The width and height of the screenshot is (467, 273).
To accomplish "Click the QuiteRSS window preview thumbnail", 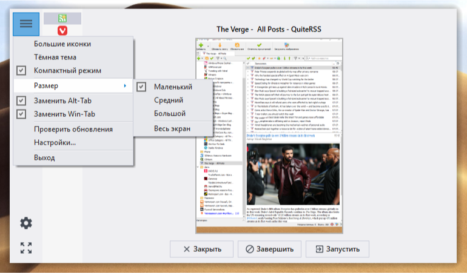I will coord(269,136).
